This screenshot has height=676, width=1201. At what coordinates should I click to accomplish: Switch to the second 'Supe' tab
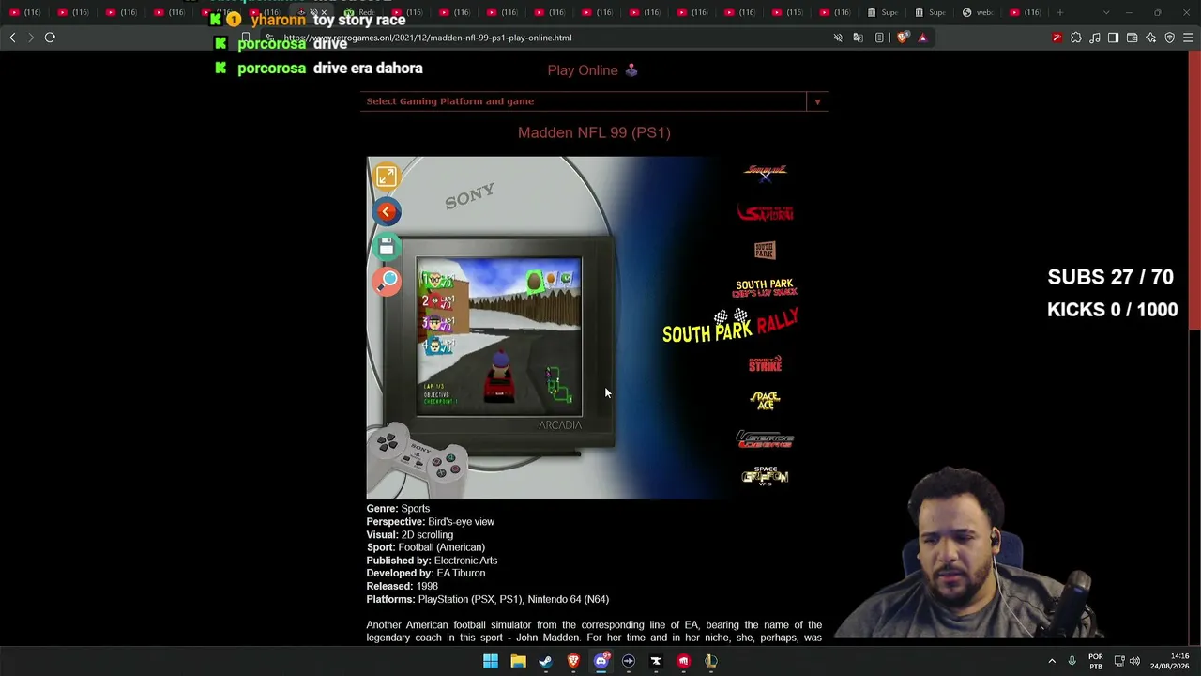(x=931, y=12)
